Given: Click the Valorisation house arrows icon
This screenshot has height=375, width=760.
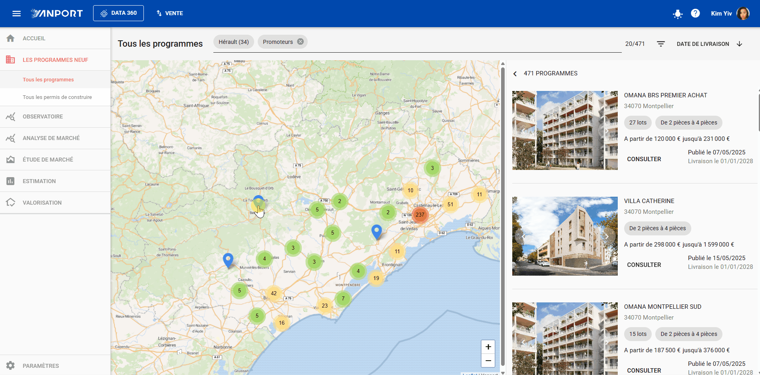Looking at the screenshot, I should pyautogui.click(x=10, y=202).
